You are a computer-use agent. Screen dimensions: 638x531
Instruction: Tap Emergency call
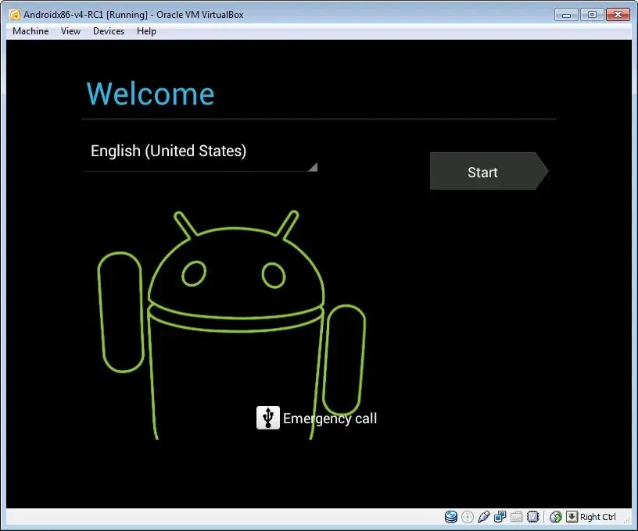click(330, 419)
